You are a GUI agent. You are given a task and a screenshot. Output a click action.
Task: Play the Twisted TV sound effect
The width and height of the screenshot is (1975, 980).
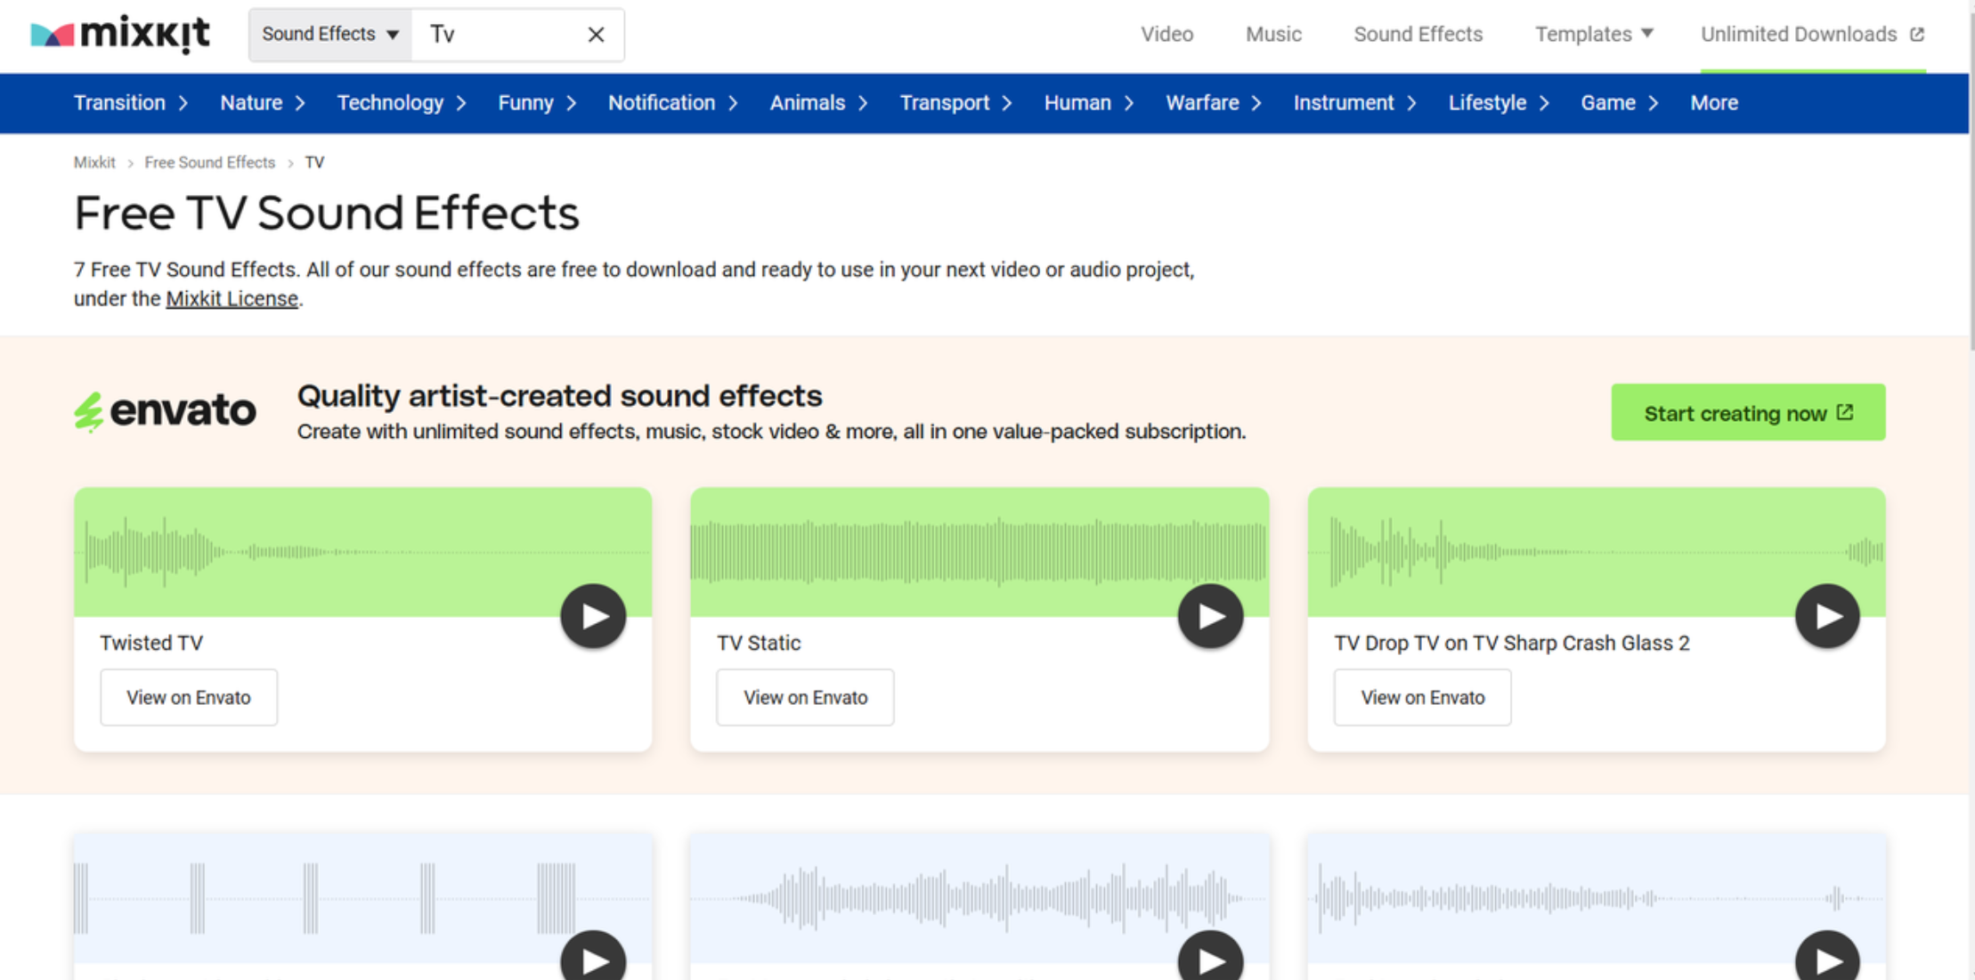click(x=592, y=615)
